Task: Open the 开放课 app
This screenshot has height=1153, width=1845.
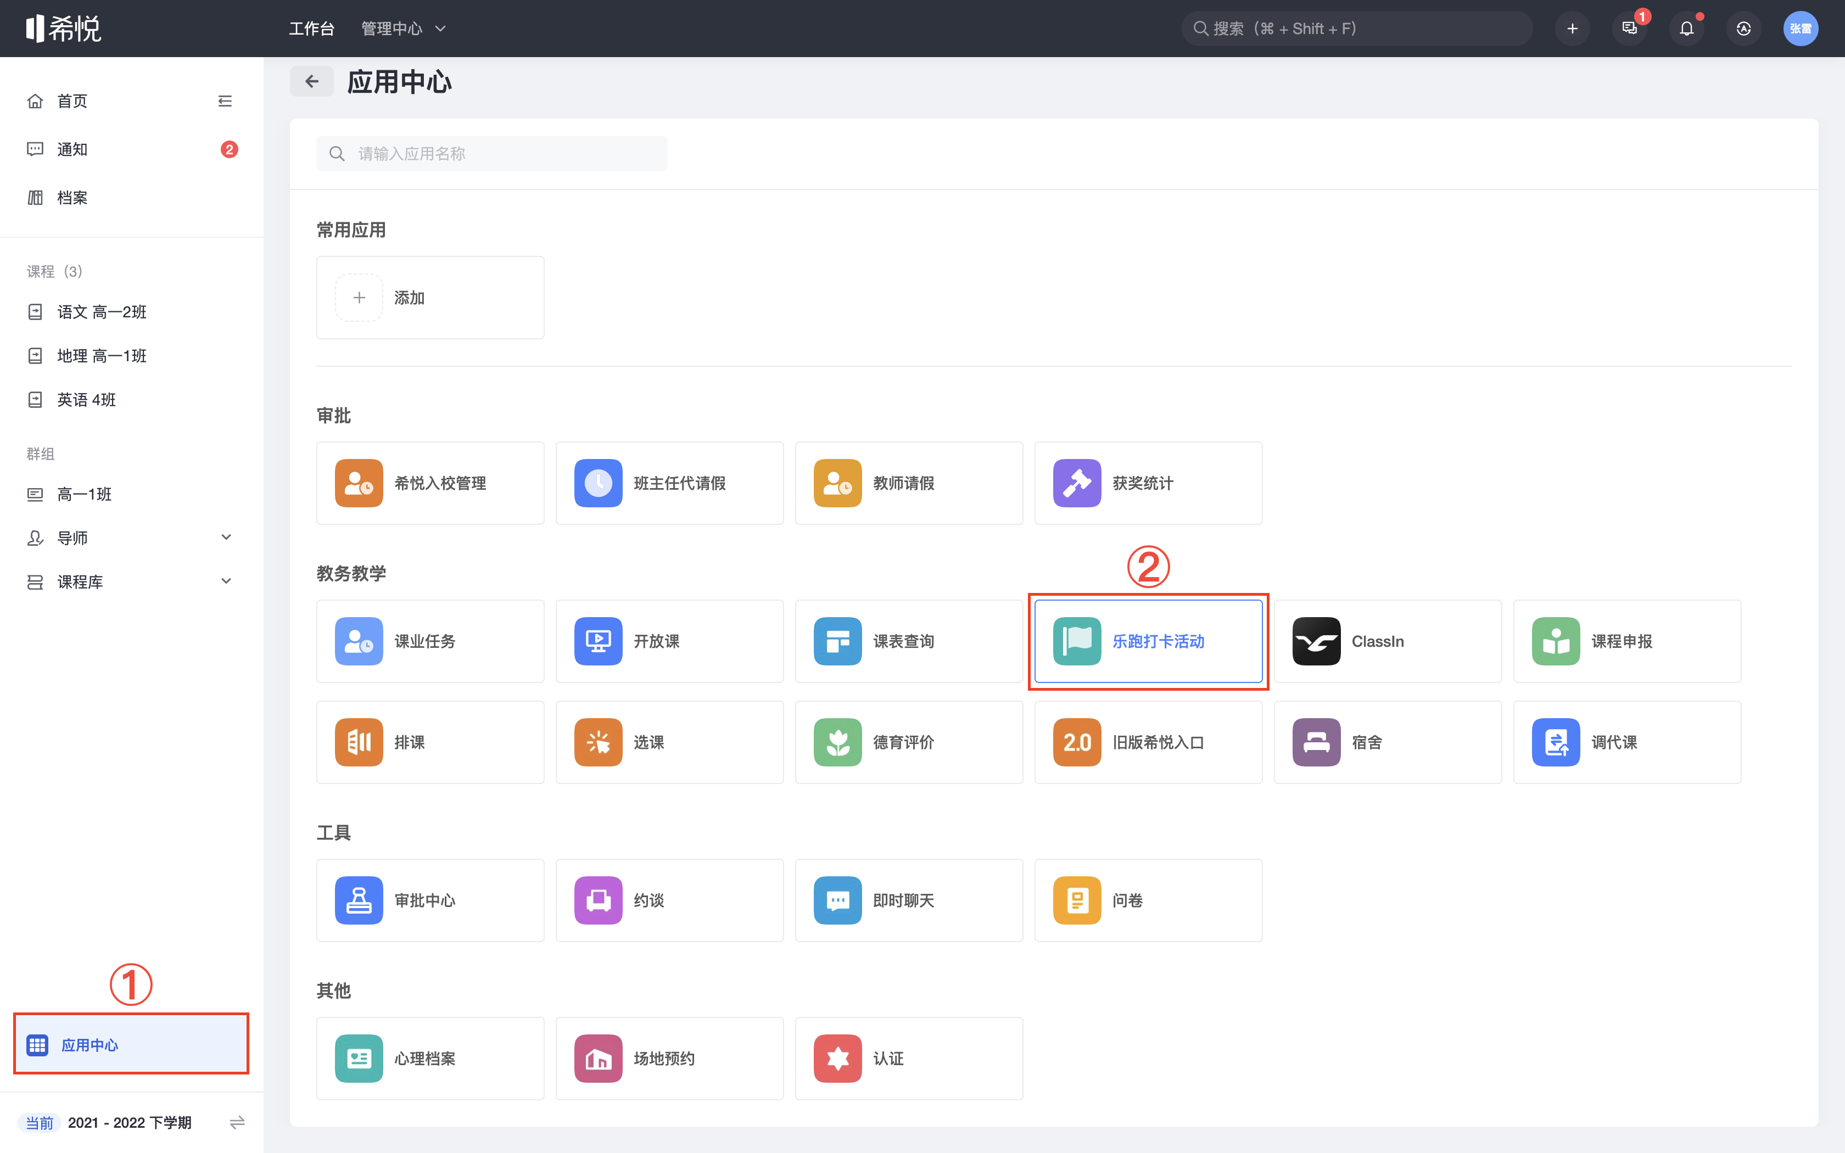Action: (669, 641)
